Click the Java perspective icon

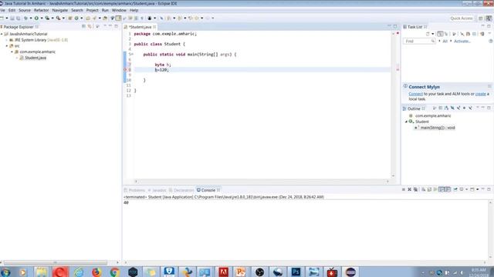489,18
